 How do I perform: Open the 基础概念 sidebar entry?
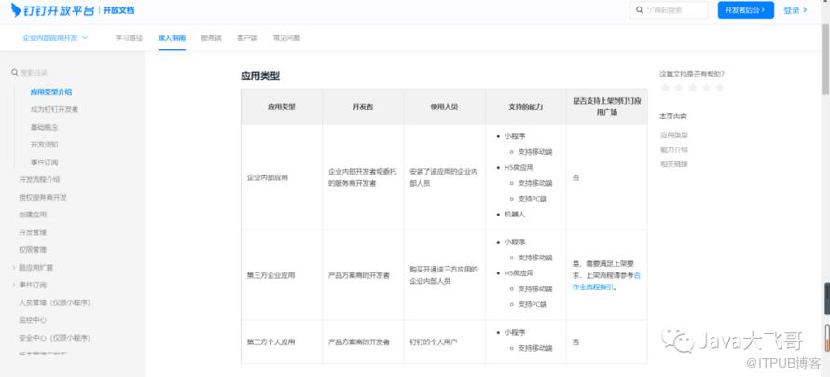tap(45, 127)
